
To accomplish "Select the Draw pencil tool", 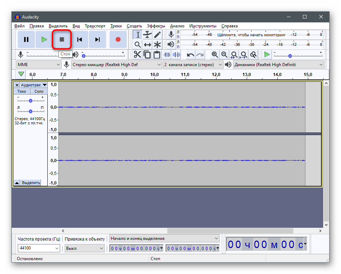I will pos(157,35).
